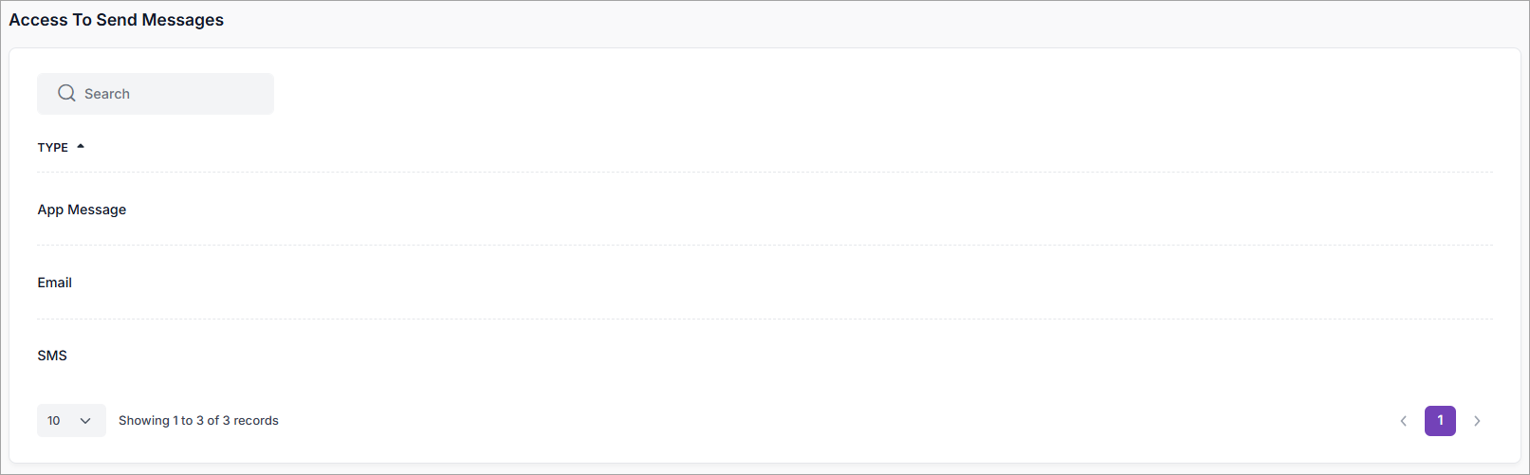Click the 'App Message' type label text
Image resolution: width=1530 pixels, height=475 pixels.
point(82,210)
